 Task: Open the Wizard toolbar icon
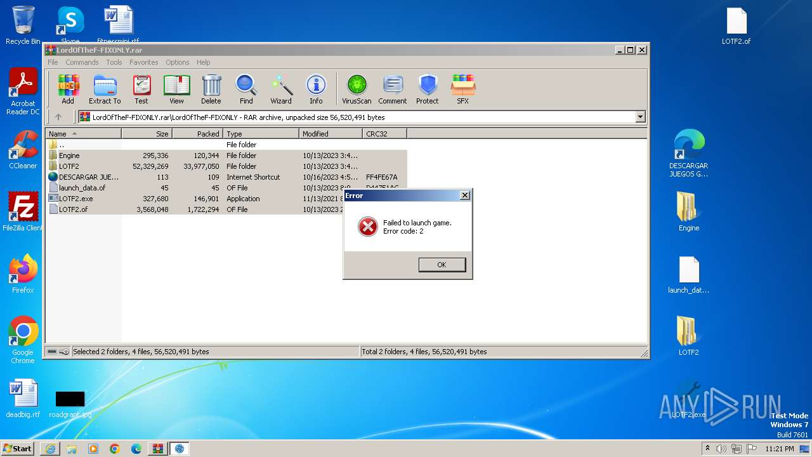[x=281, y=89]
